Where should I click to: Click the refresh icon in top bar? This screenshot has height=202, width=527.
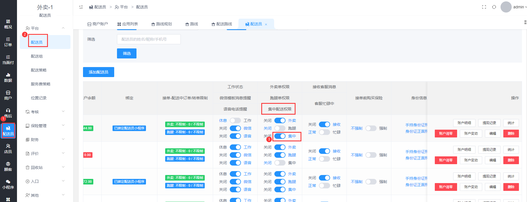point(494,7)
